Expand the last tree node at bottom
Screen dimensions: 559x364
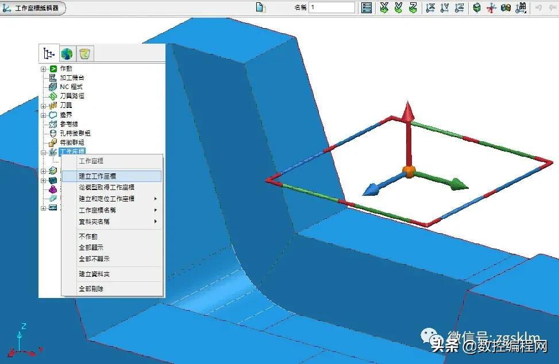click(x=43, y=208)
